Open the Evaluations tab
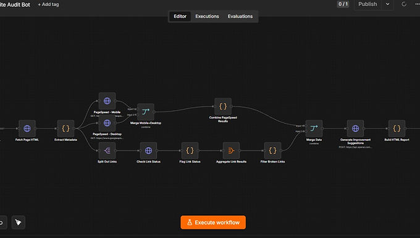Viewport: 420px width, 238px height. click(240, 16)
